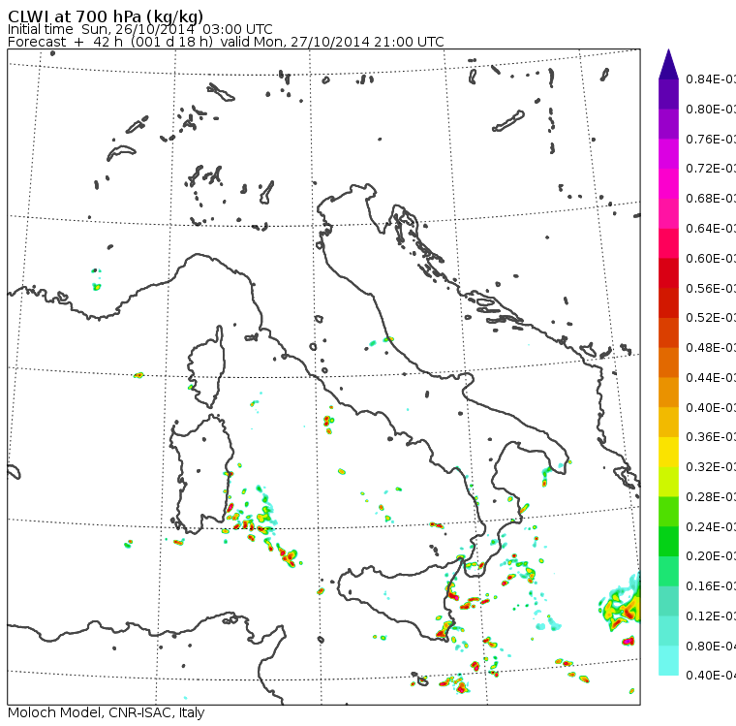Click the 0.12E-03 legend label
The height and width of the screenshot is (726, 736).
711,616
